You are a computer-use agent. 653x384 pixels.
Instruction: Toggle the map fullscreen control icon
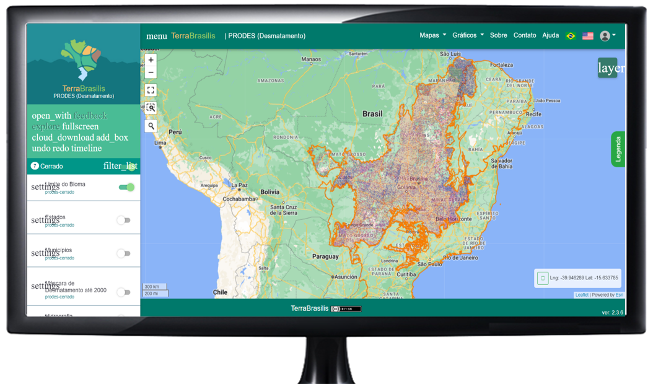tap(151, 90)
